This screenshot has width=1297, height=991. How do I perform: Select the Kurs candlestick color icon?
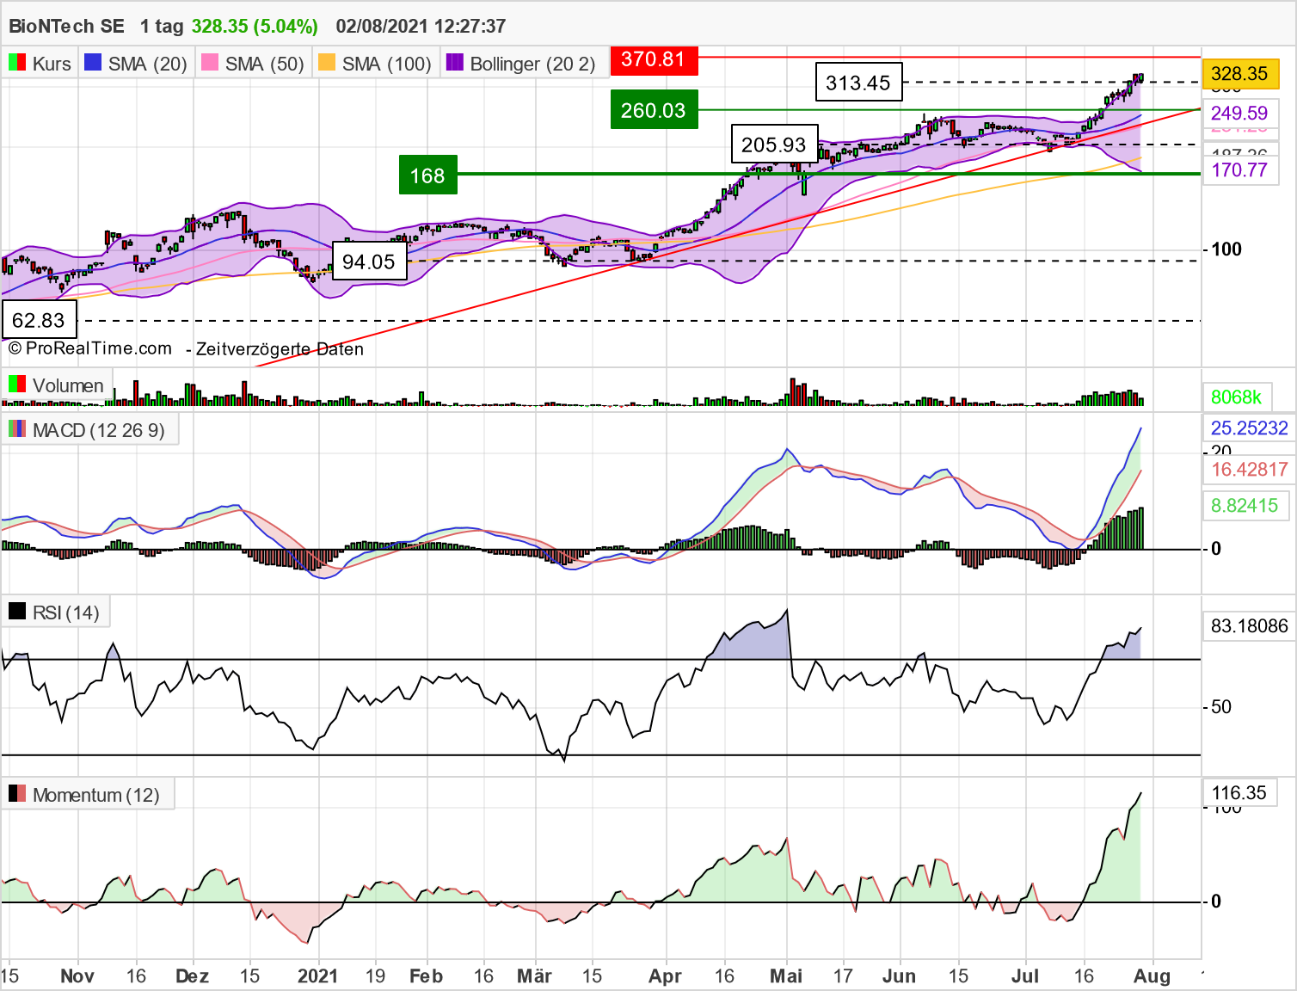(x=15, y=62)
